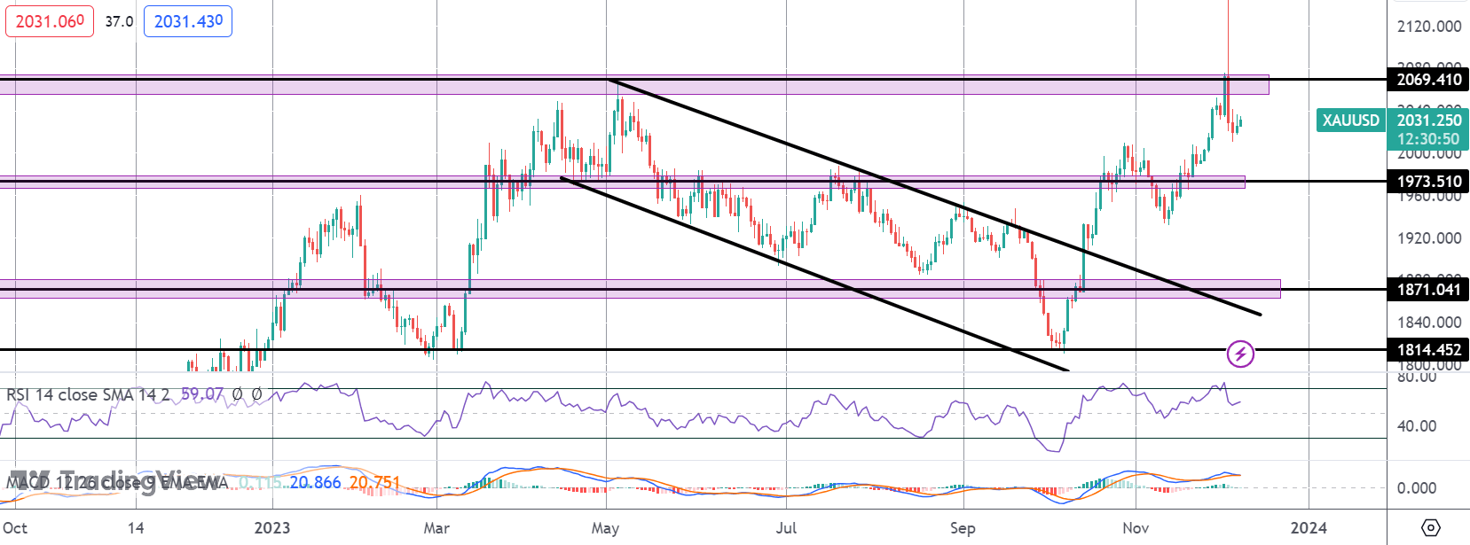Click the 2120.000 price axis label
Viewport: 1470px width, 545px height.
[1429, 27]
